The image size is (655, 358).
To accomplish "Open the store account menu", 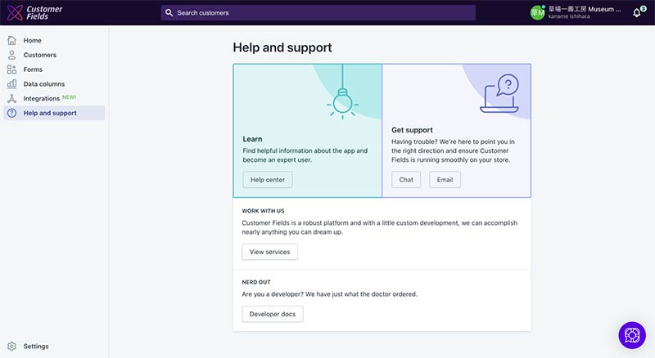I will (x=576, y=12).
